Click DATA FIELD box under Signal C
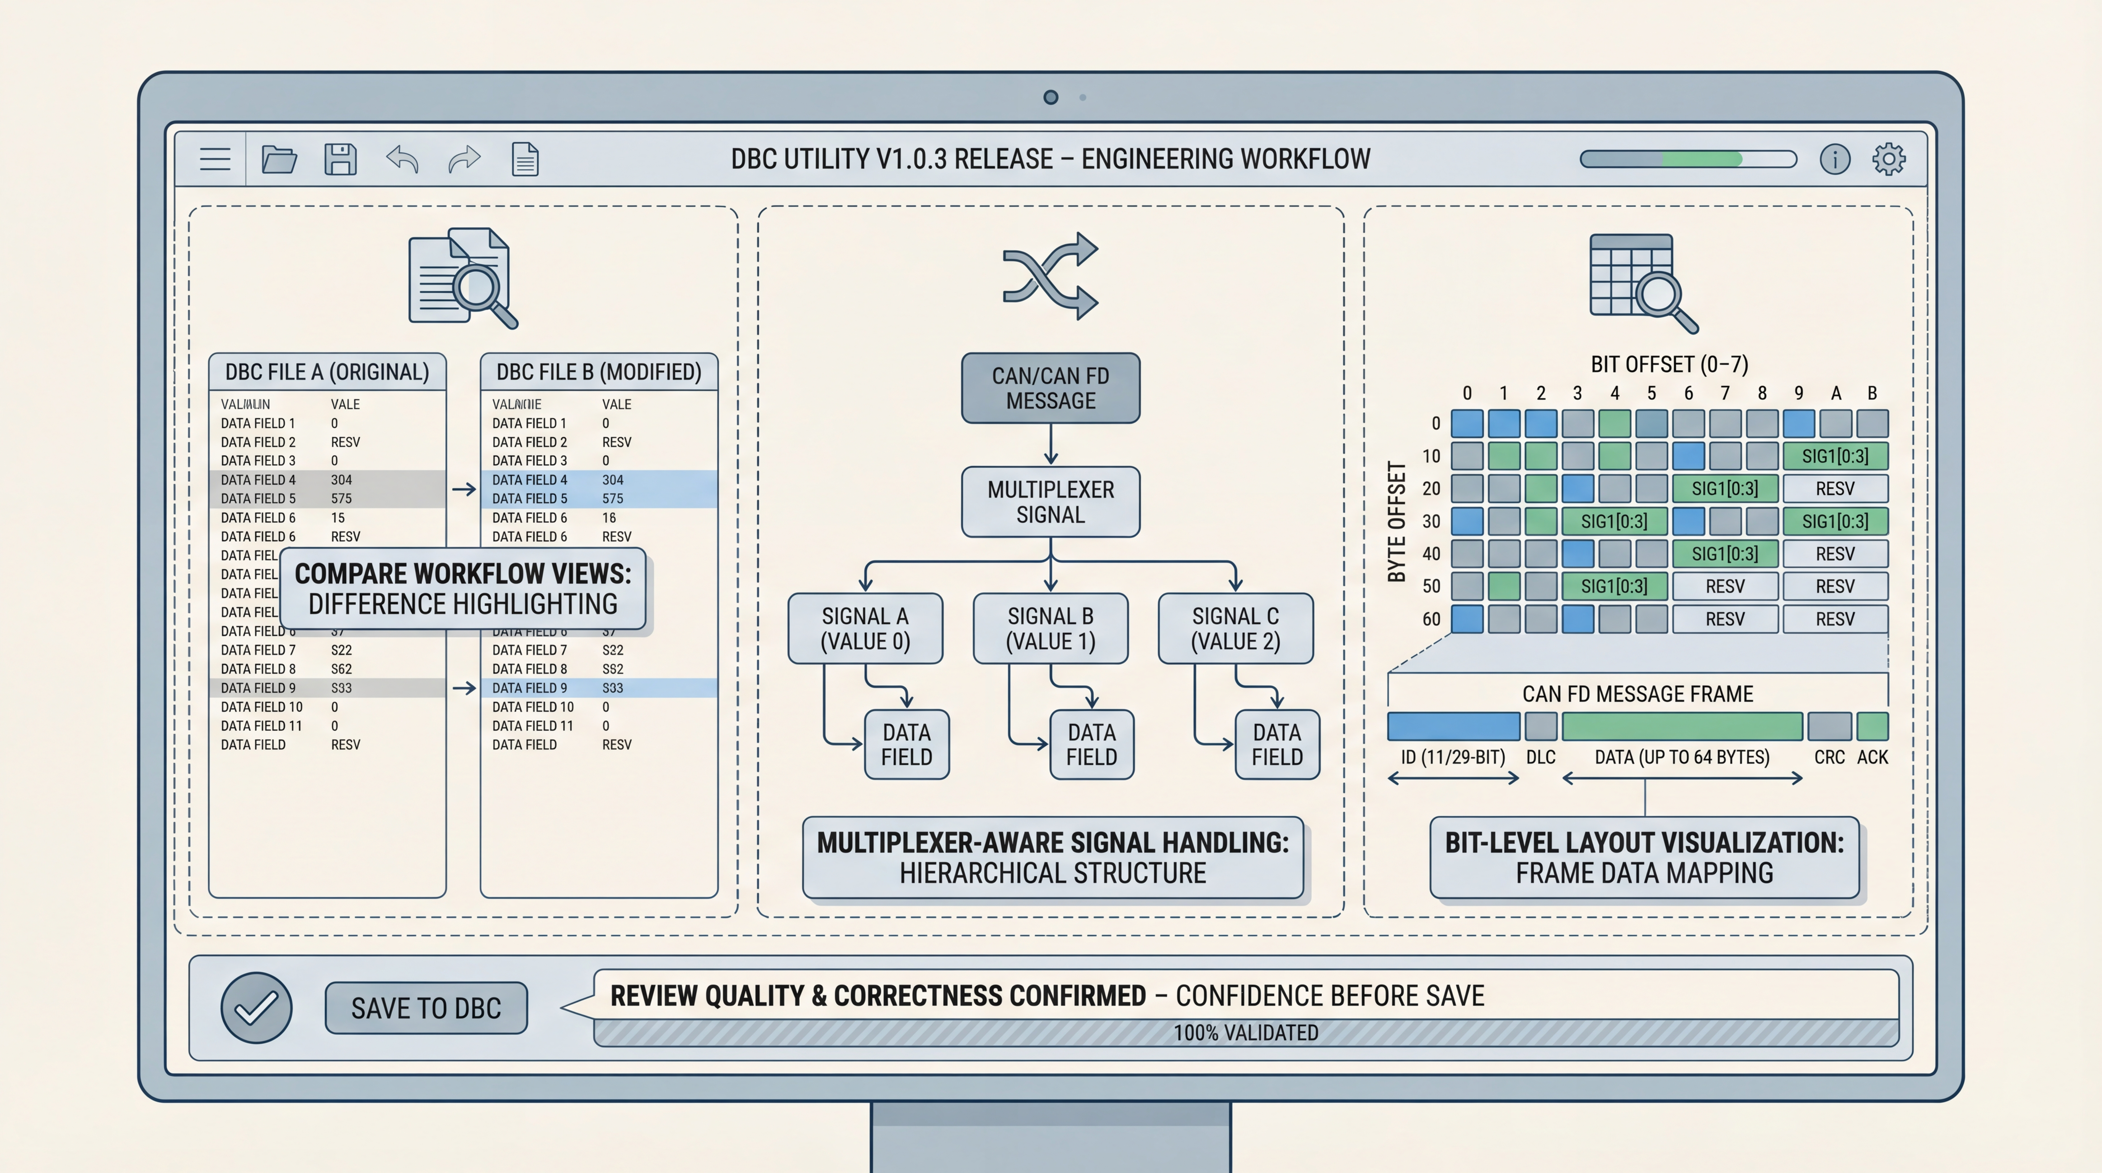This screenshot has height=1173, width=2102. tap(1277, 745)
